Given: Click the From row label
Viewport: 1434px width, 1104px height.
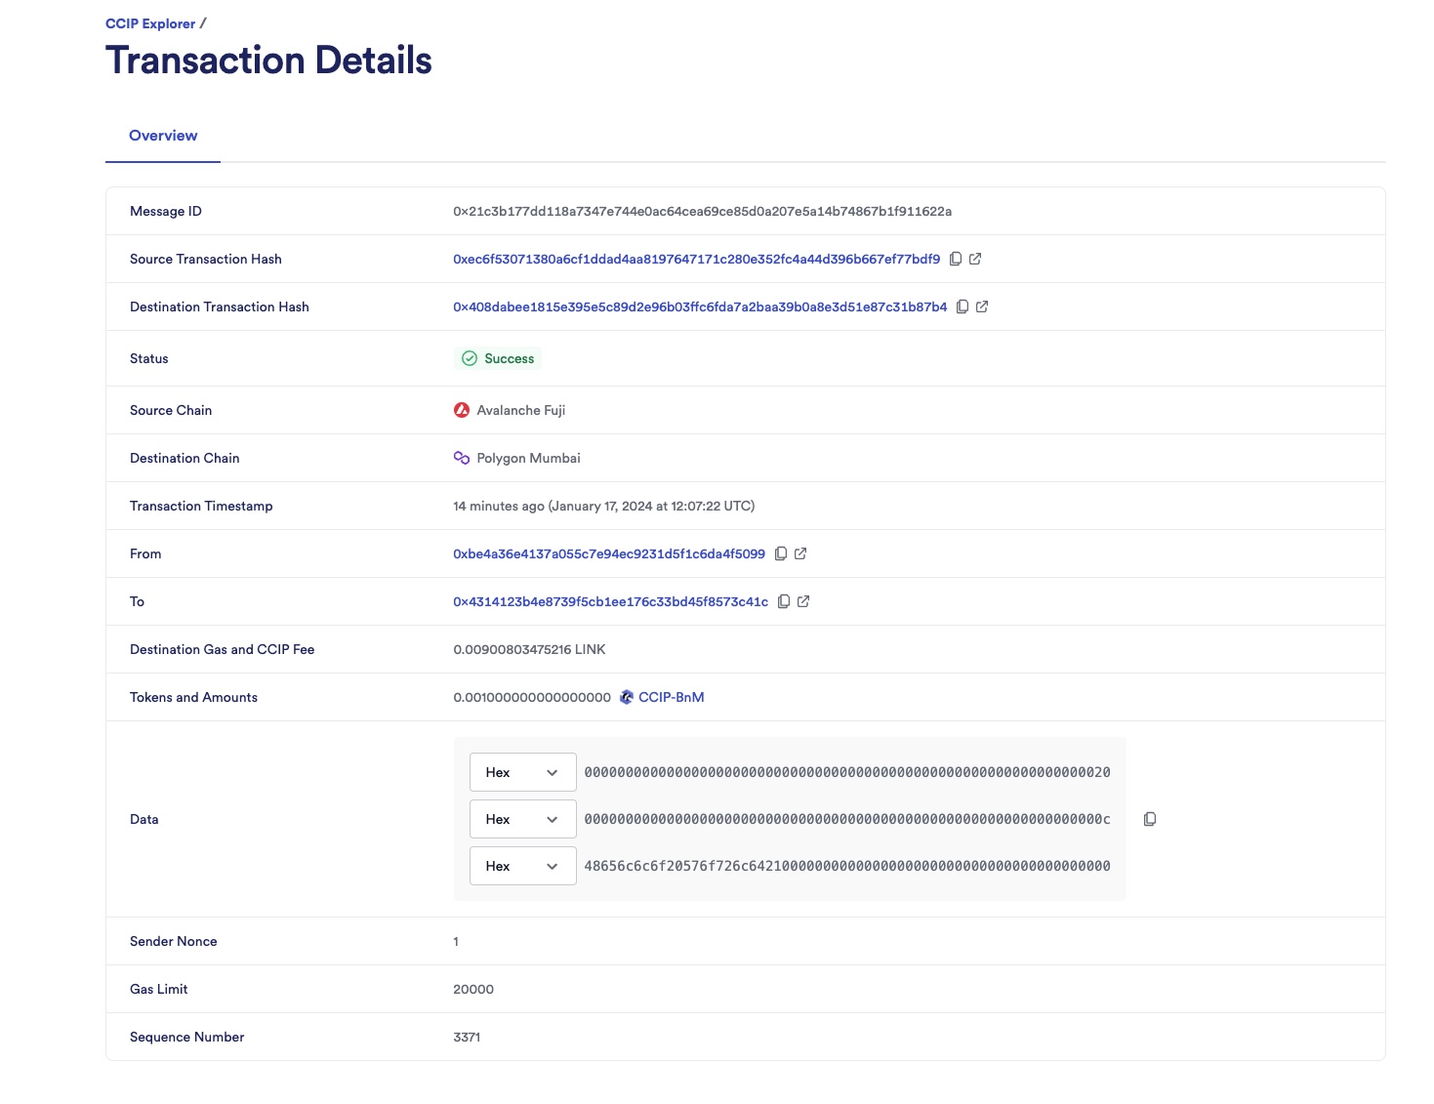Looking at the screenshot, I should 145,553.
